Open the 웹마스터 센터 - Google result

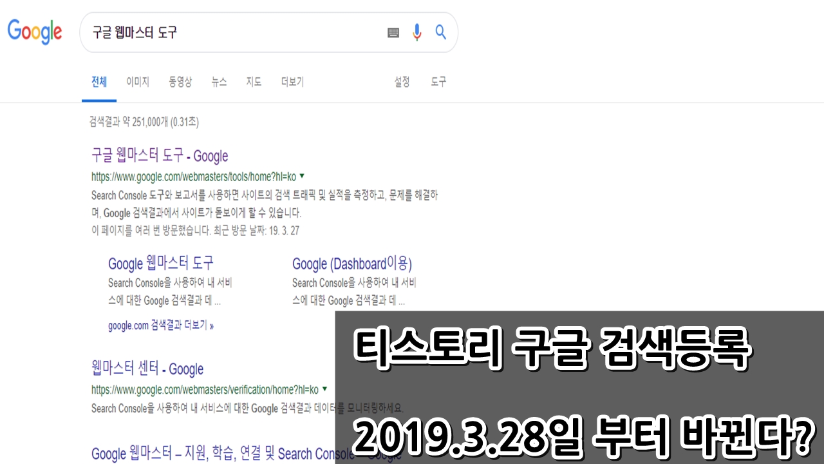tap(147, 369)
